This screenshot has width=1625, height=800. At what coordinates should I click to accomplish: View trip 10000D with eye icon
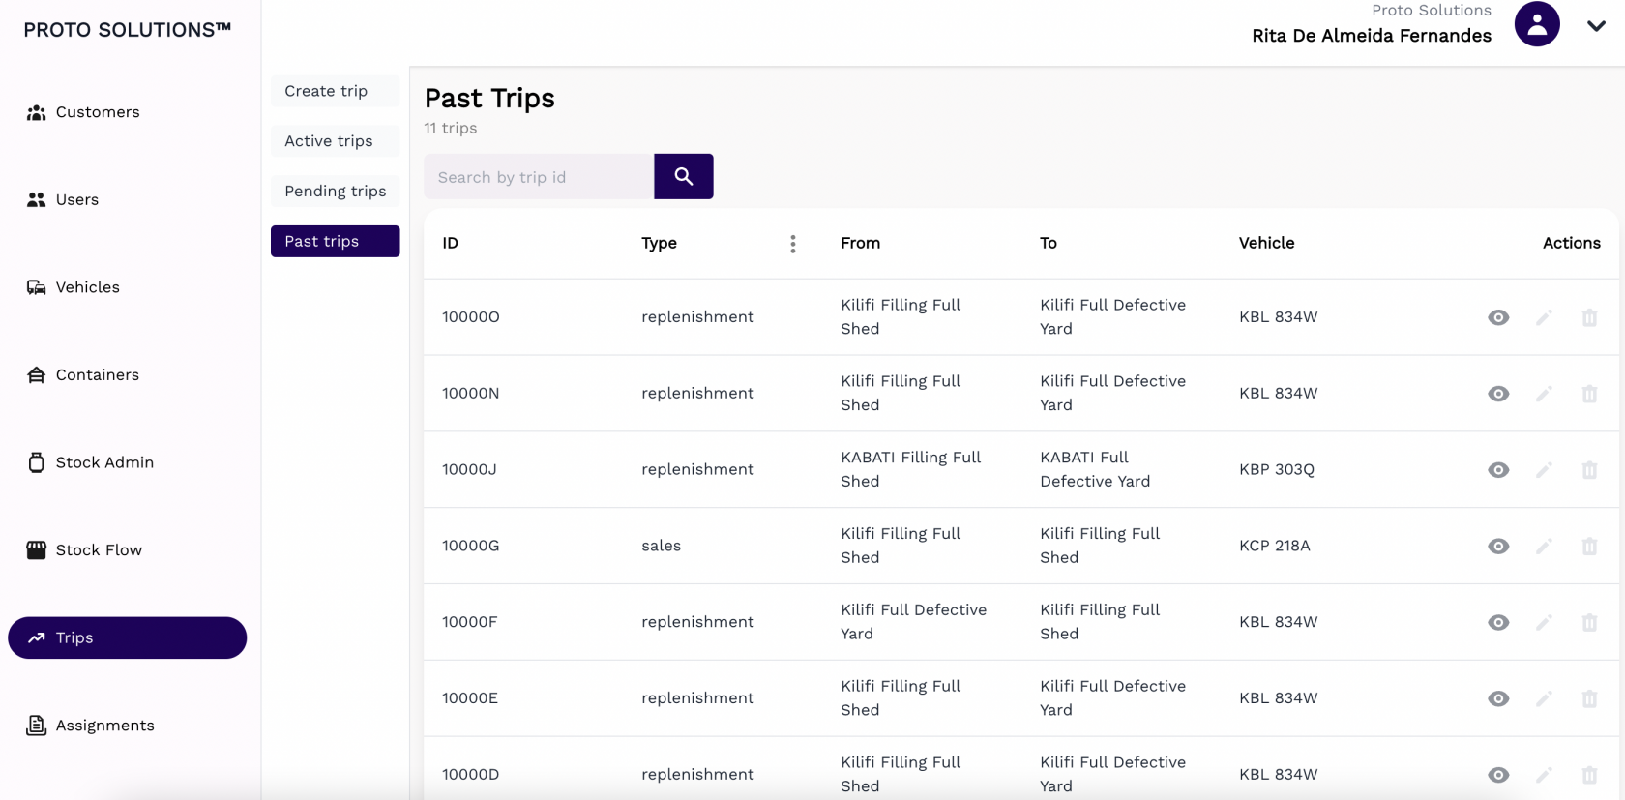[x=1498, y=775]
